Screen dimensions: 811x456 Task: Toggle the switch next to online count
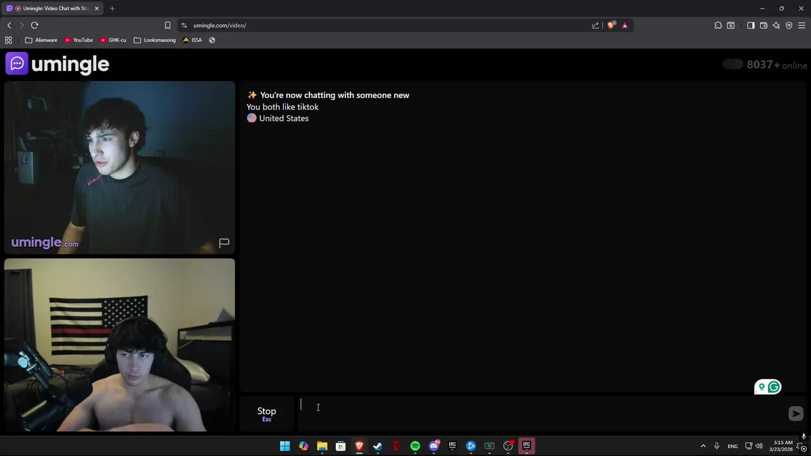pyautogui.click(x=732, y=65)
